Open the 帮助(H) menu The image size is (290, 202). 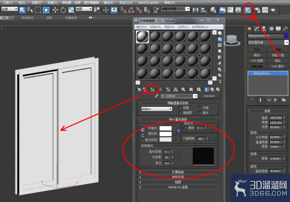click(169, 3)
